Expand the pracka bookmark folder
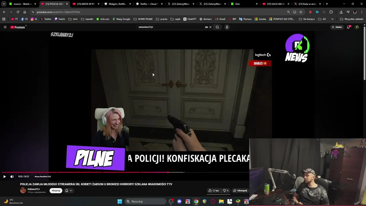The width and height of the screenshot is (366, 206). (162, 19)
